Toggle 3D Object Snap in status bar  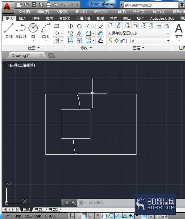(x=111, y=216)
